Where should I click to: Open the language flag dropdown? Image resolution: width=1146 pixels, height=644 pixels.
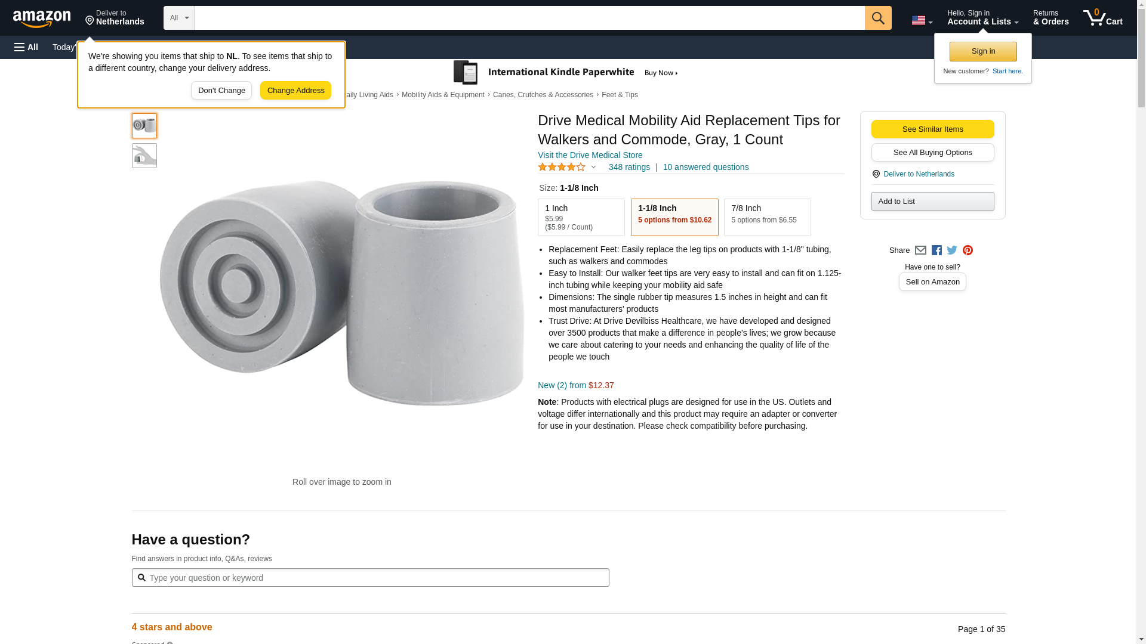point(922,20)
